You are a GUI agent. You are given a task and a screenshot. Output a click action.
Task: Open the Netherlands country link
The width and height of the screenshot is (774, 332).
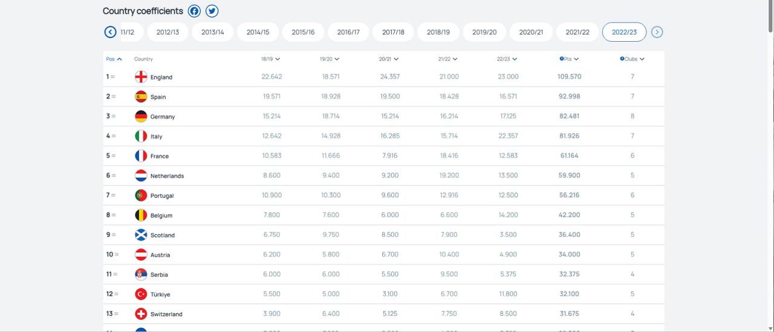click(x=167, y=176)
